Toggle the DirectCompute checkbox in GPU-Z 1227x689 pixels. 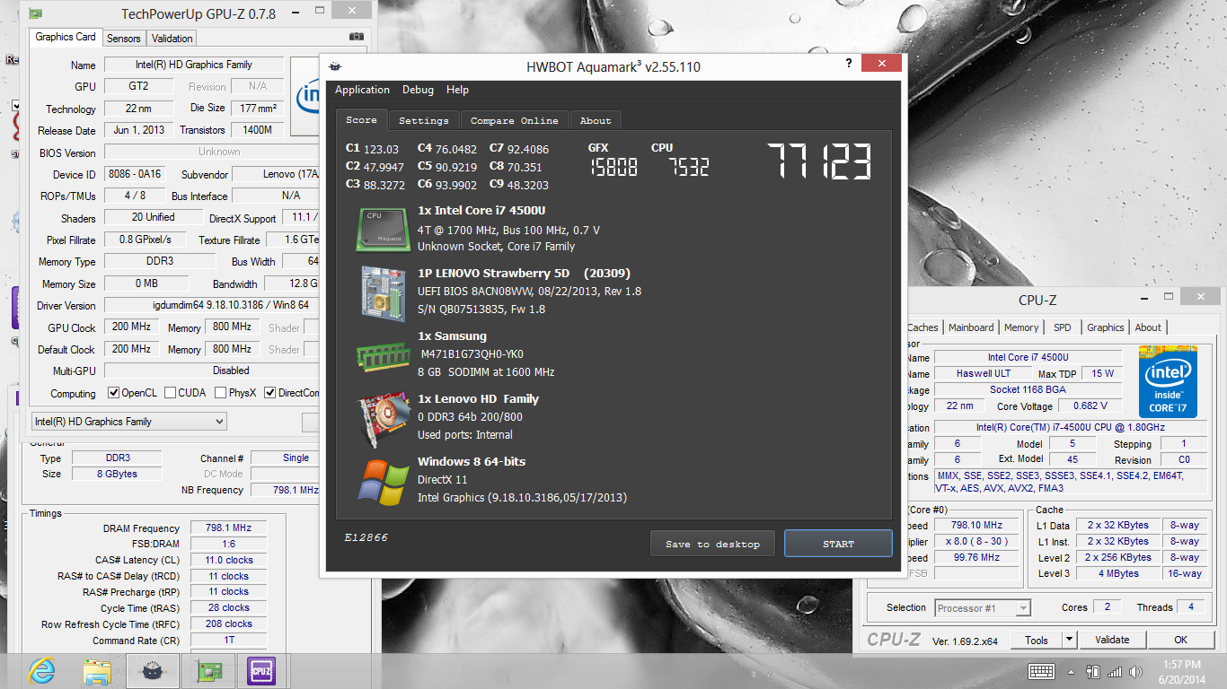tap(269, 393)
